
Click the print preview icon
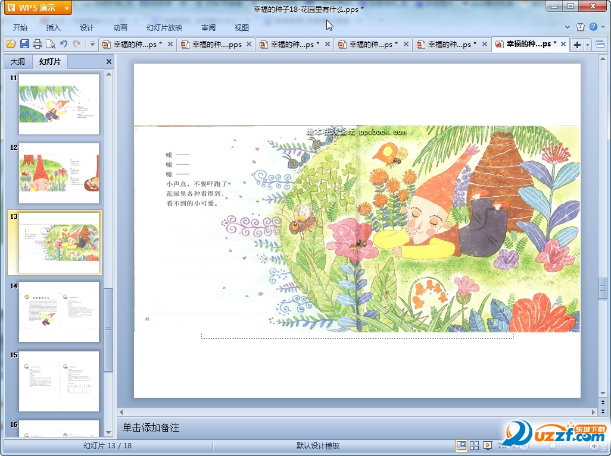pos(51,44)
